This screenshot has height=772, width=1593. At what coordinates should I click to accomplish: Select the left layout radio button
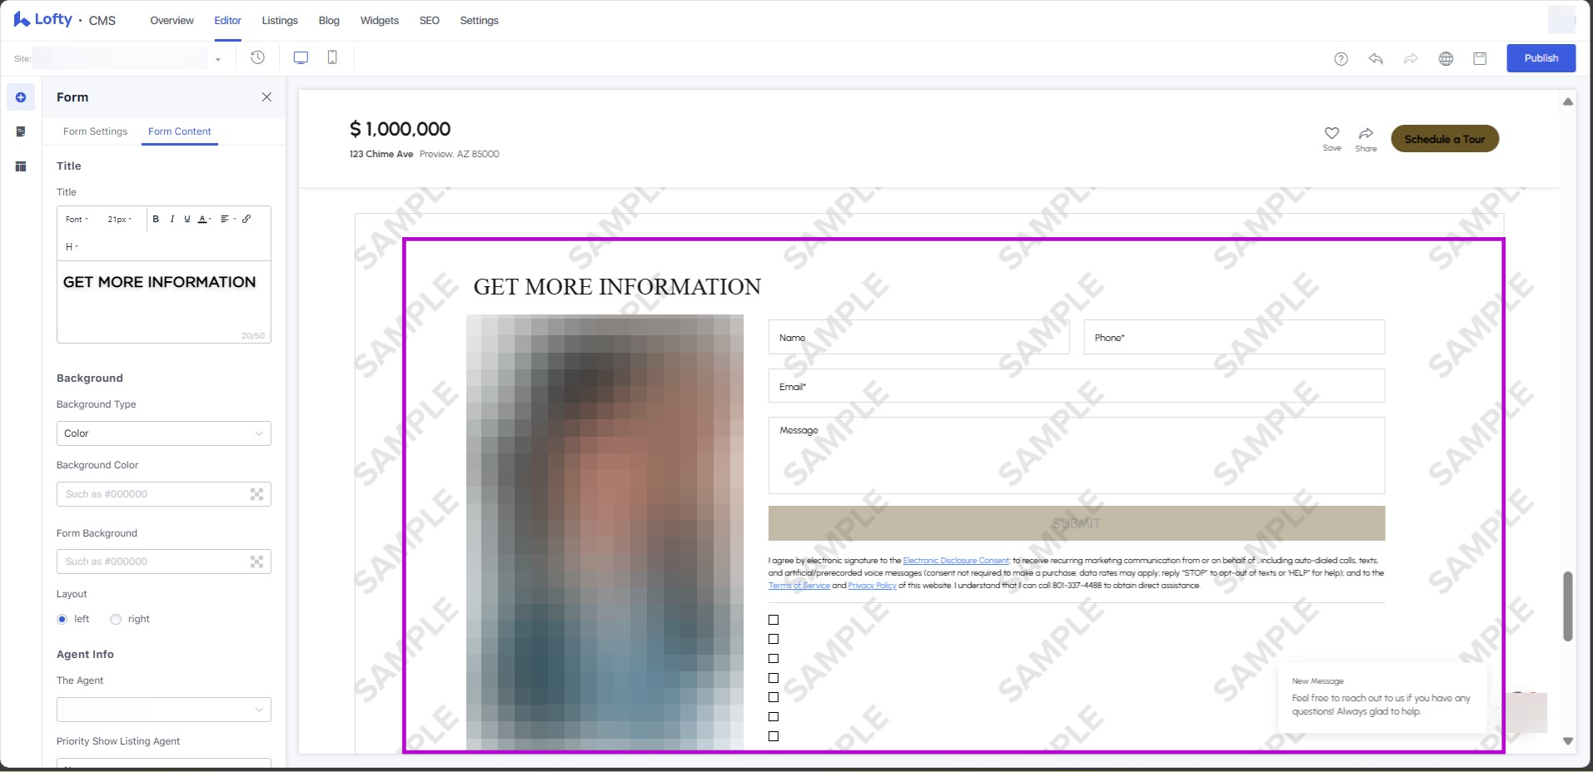[62, 619]
